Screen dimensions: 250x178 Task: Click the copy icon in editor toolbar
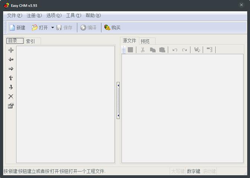(152, 50)
